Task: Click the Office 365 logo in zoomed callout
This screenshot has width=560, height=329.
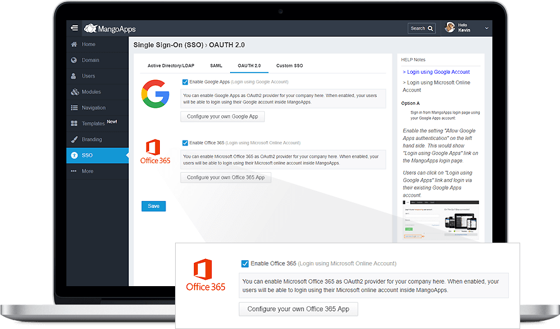Action: tap(205, 275)
